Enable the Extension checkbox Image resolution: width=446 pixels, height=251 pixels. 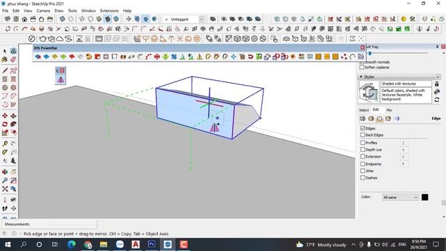(x=362, y=156)
